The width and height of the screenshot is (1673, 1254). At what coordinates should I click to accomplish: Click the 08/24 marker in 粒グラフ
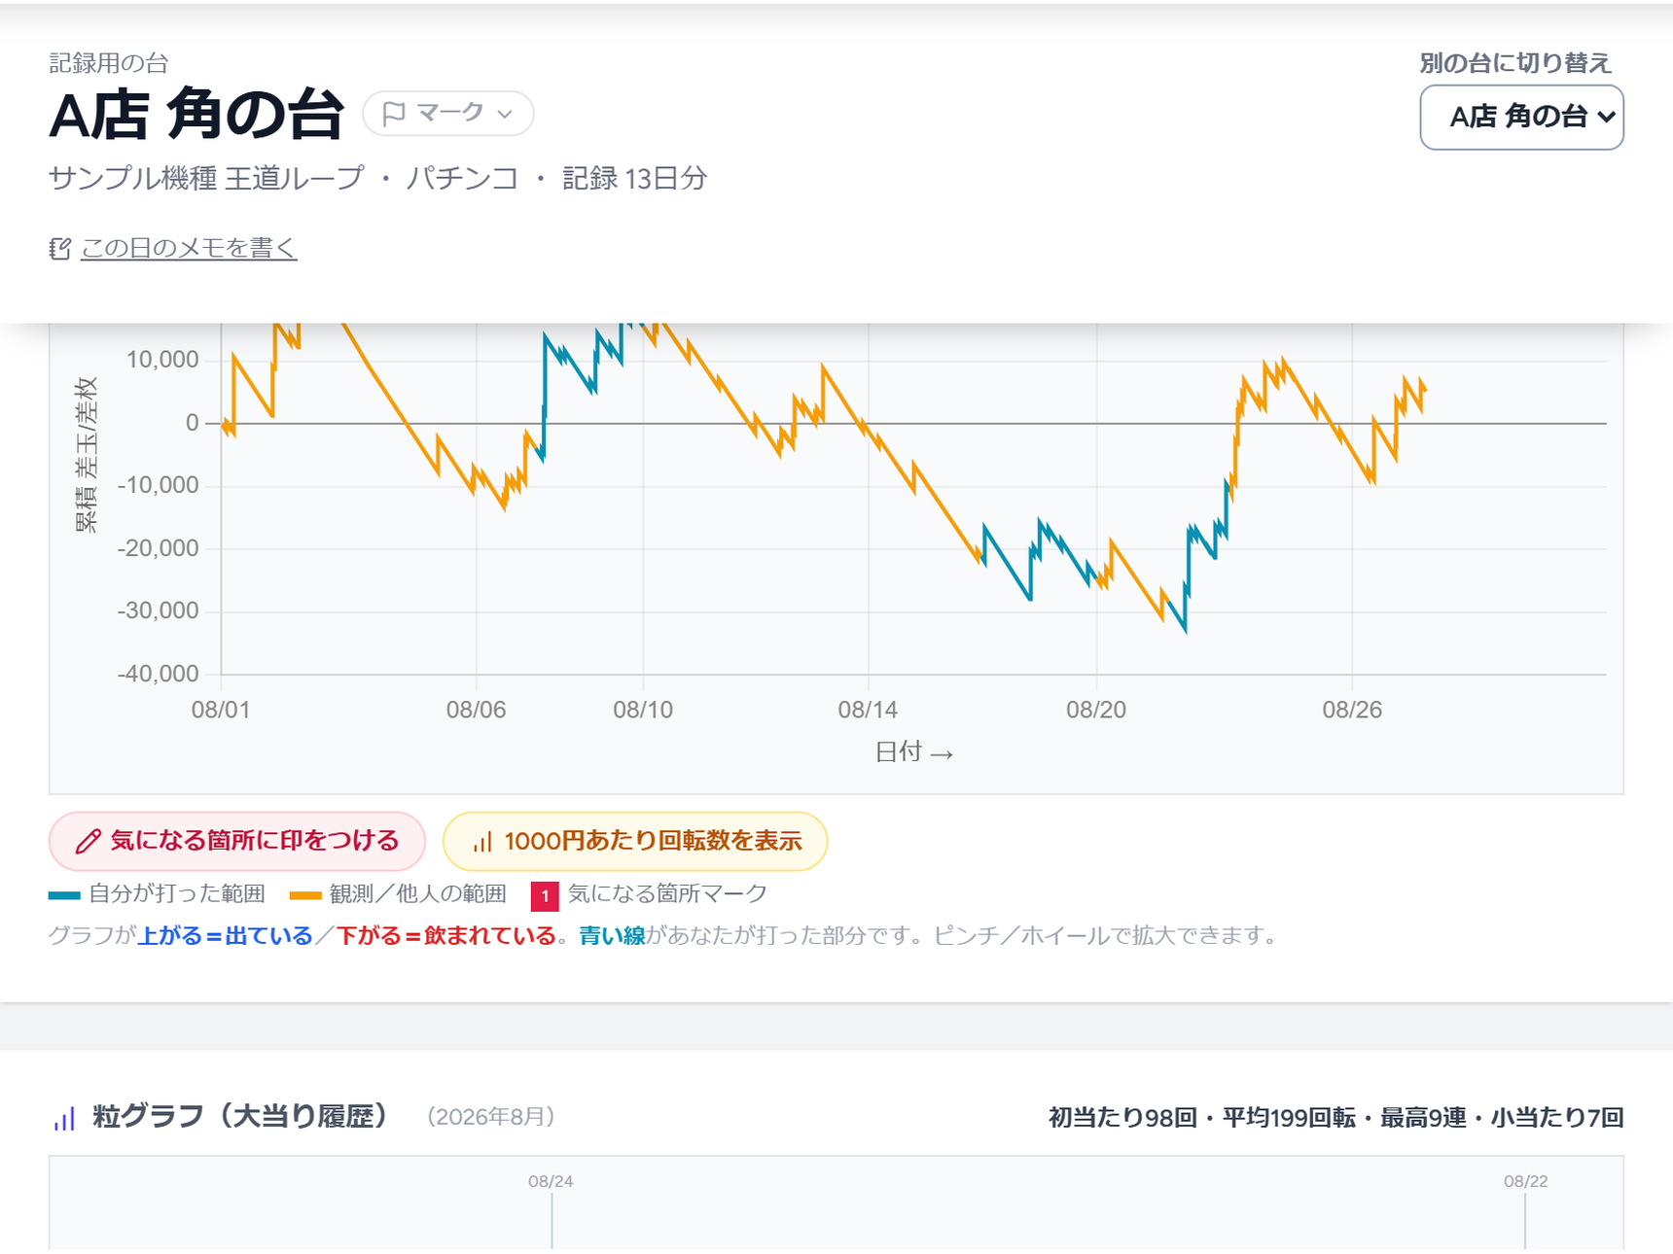pos(551,1181)
